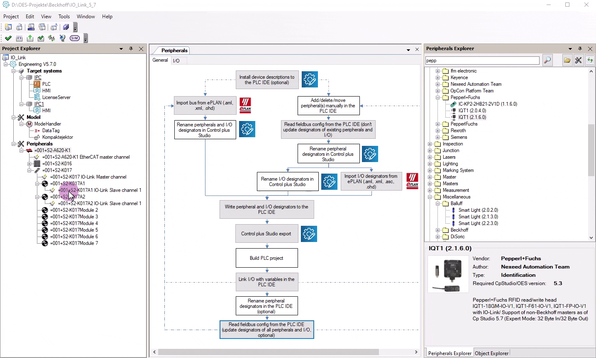Click the Std refresh toolbar icon
This screenshot has width=596, height=358.
[51, 38]
